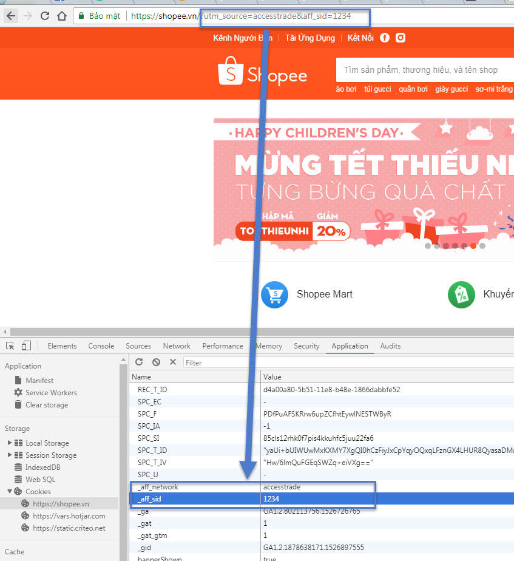The height and width of the screenshot is (561, 514).
Task: Select the https://shopee.vn cookies entry
Action: point(59,504)
